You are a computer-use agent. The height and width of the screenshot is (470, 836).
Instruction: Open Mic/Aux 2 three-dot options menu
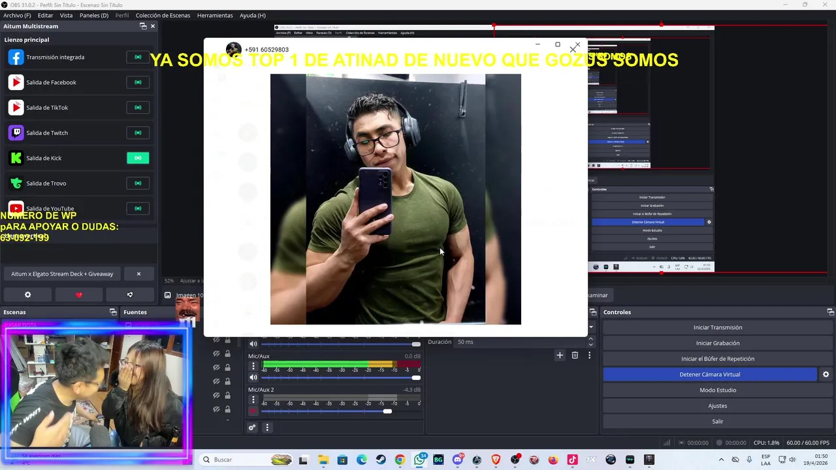point(253,399)
